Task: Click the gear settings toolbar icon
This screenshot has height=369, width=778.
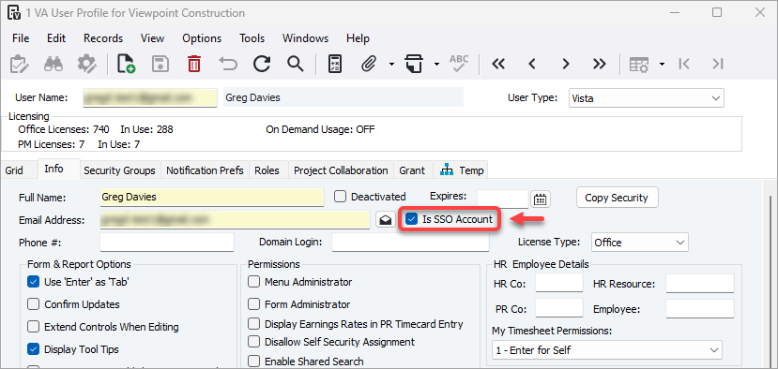Action: pos(87,64)
